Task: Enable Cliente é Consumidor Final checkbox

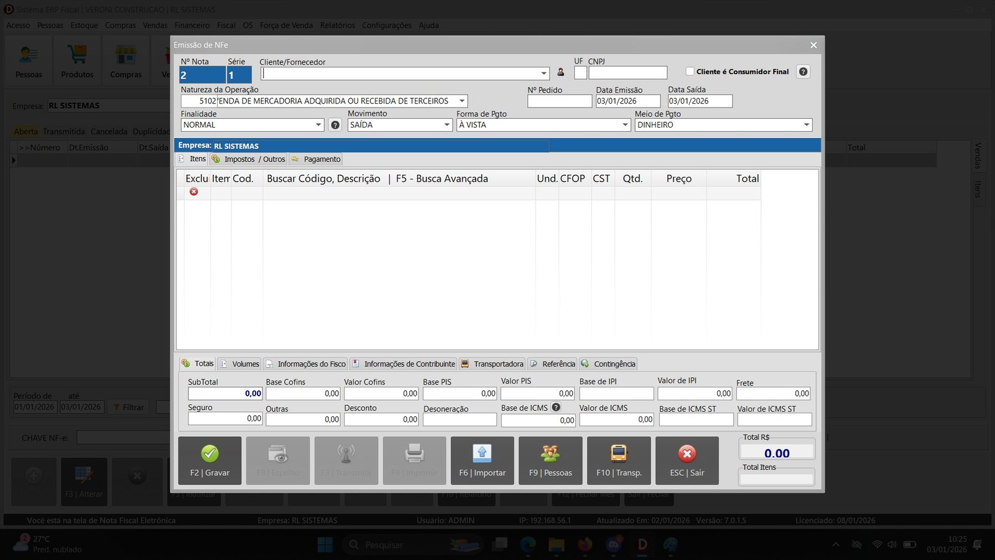Action: 690,72
